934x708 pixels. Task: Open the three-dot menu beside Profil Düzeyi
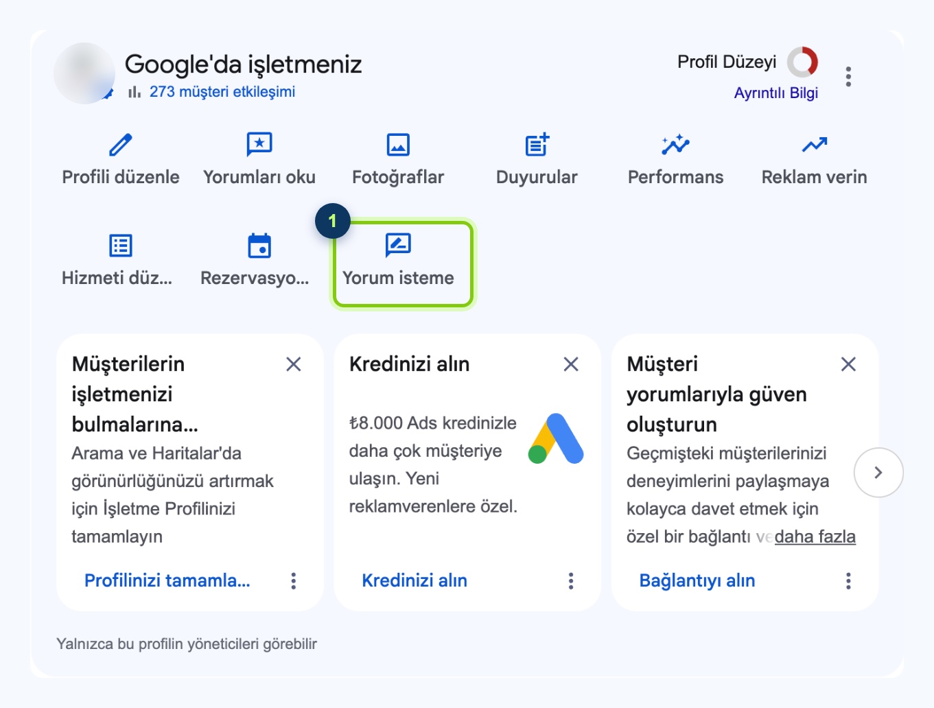pyautogui.click(x=849, y=76)
